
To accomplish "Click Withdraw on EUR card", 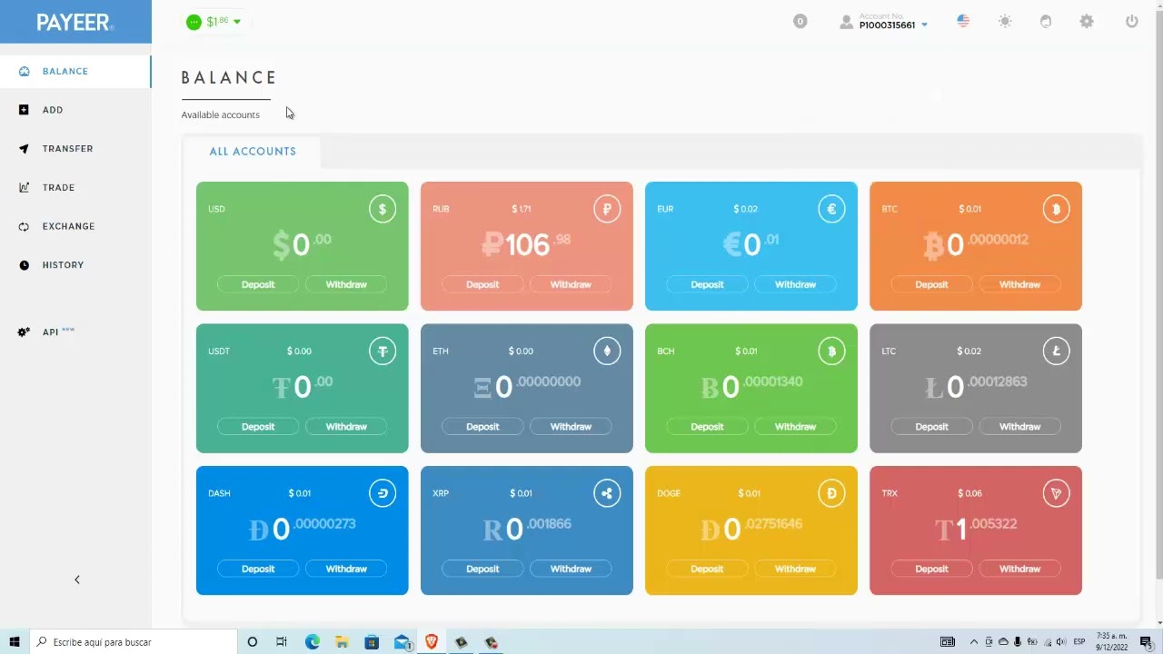I will (795, 284).
